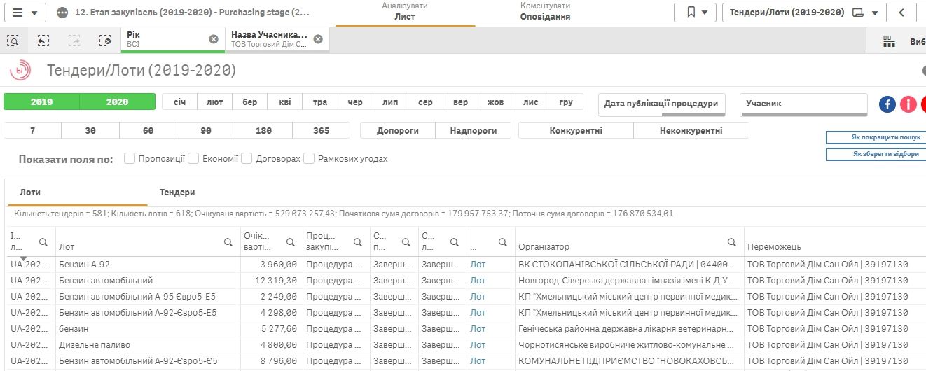The width and height of the screenshot is (926, 371).
Task: Open the hamburger navigation menu
Action: tap(25, 13)
